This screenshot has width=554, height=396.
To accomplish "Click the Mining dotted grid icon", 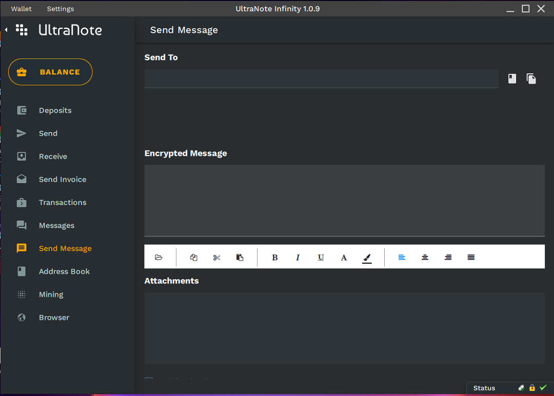I will [22, 294].
